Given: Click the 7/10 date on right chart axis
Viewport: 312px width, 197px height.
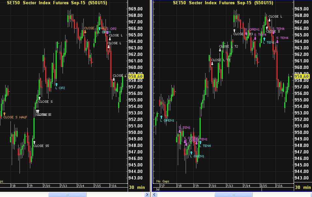Looking at the screenshot, I should [212, 186].
